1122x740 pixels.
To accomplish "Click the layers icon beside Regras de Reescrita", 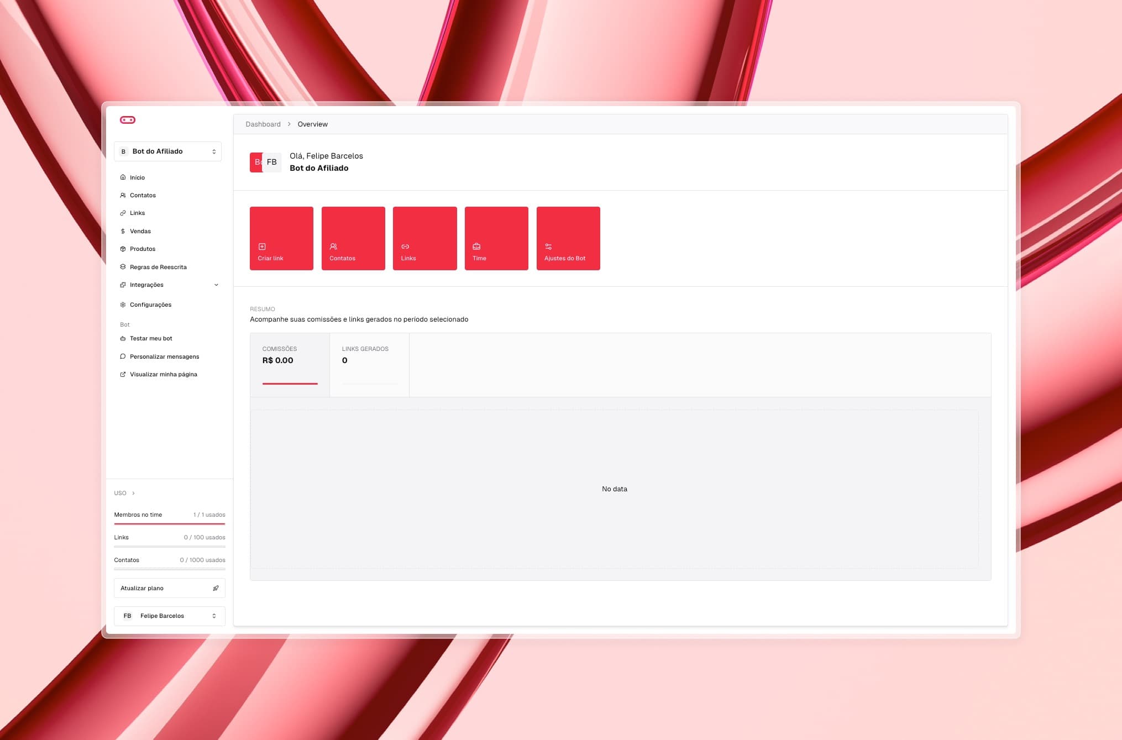I will point(123,267).
